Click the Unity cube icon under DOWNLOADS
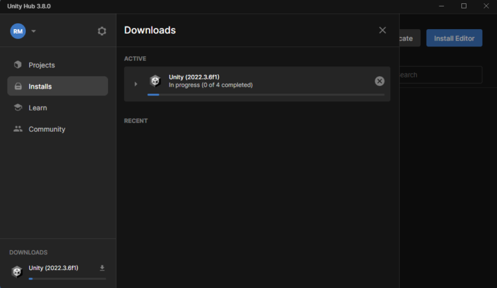This screenshot has height=288, width=497. tap(17, 271)
